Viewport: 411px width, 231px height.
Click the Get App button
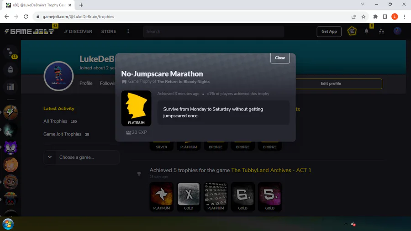tap(329, 31)
